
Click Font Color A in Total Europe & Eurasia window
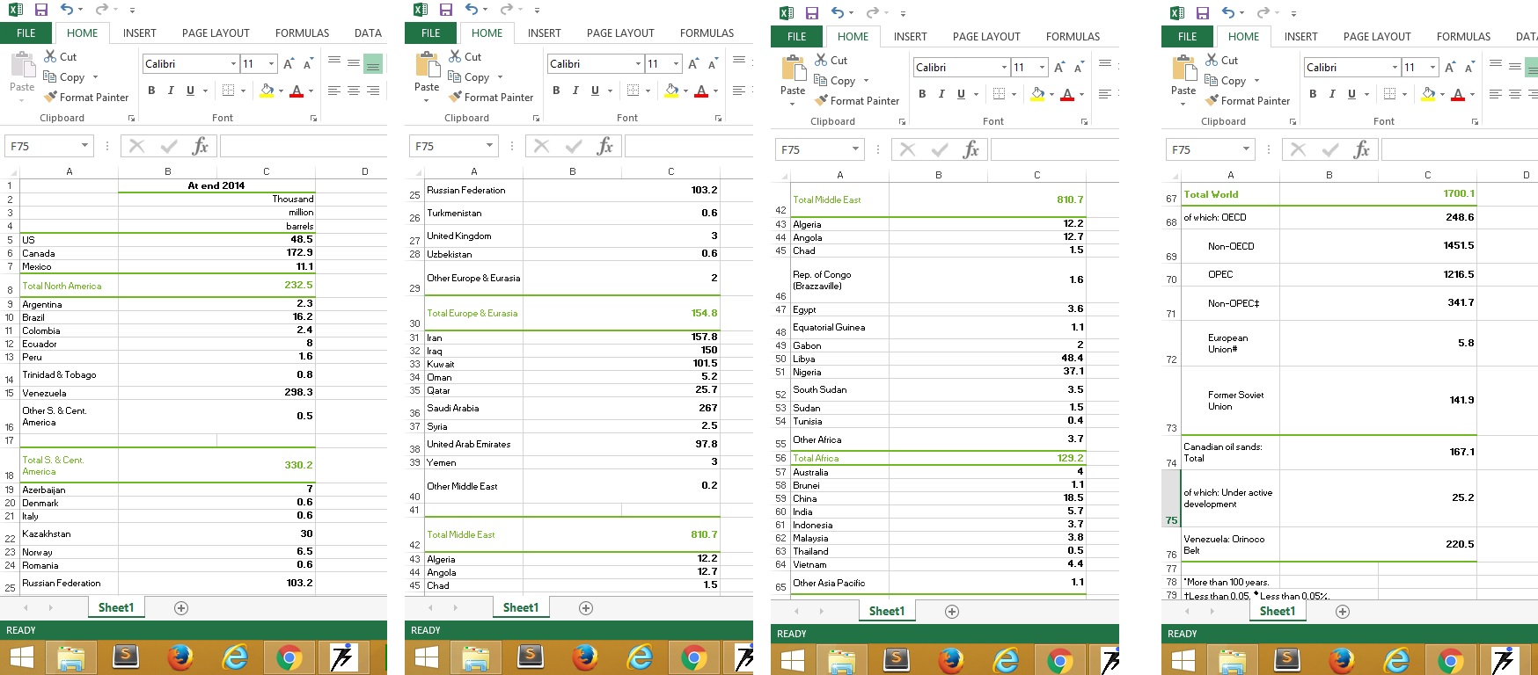click(700, 91)
